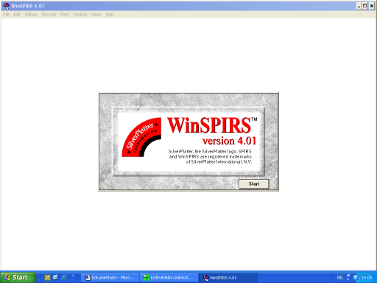This screenshot has width=377, height=283.
Task: Close the WinSPIRS window
Action: (x=372, y=6)
